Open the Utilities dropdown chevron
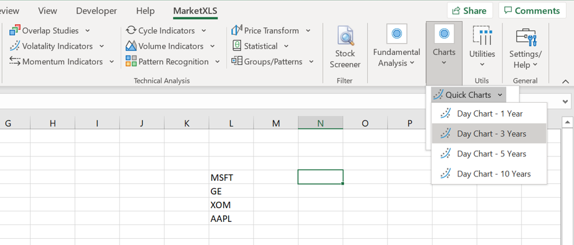574x245 pixels. [482, 64]
